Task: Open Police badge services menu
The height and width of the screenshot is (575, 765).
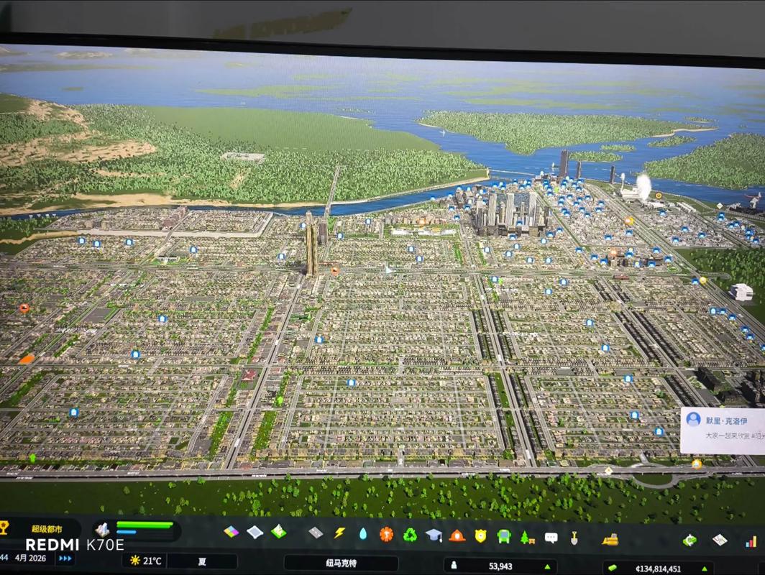Action: pos(480,535)
